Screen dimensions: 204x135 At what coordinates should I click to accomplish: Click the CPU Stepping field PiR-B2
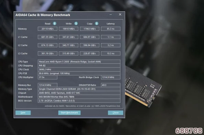coord(79,65)
